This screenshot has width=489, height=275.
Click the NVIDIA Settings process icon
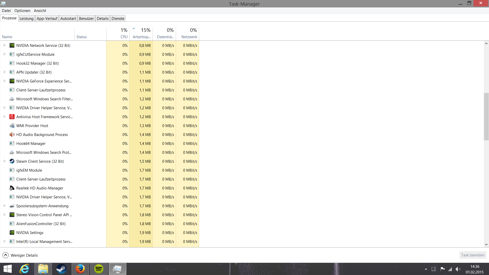pos(12,232)
